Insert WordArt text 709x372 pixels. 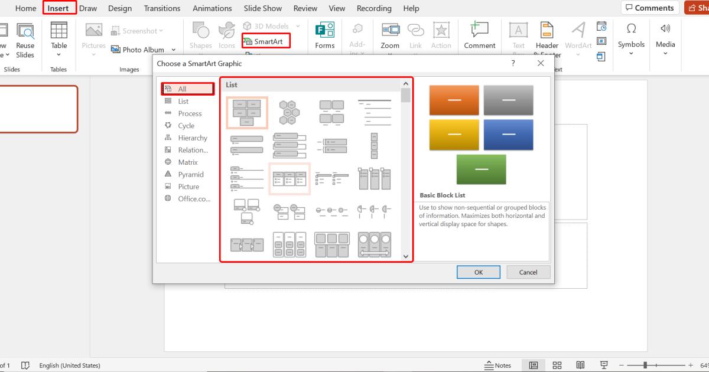(578, 37)
